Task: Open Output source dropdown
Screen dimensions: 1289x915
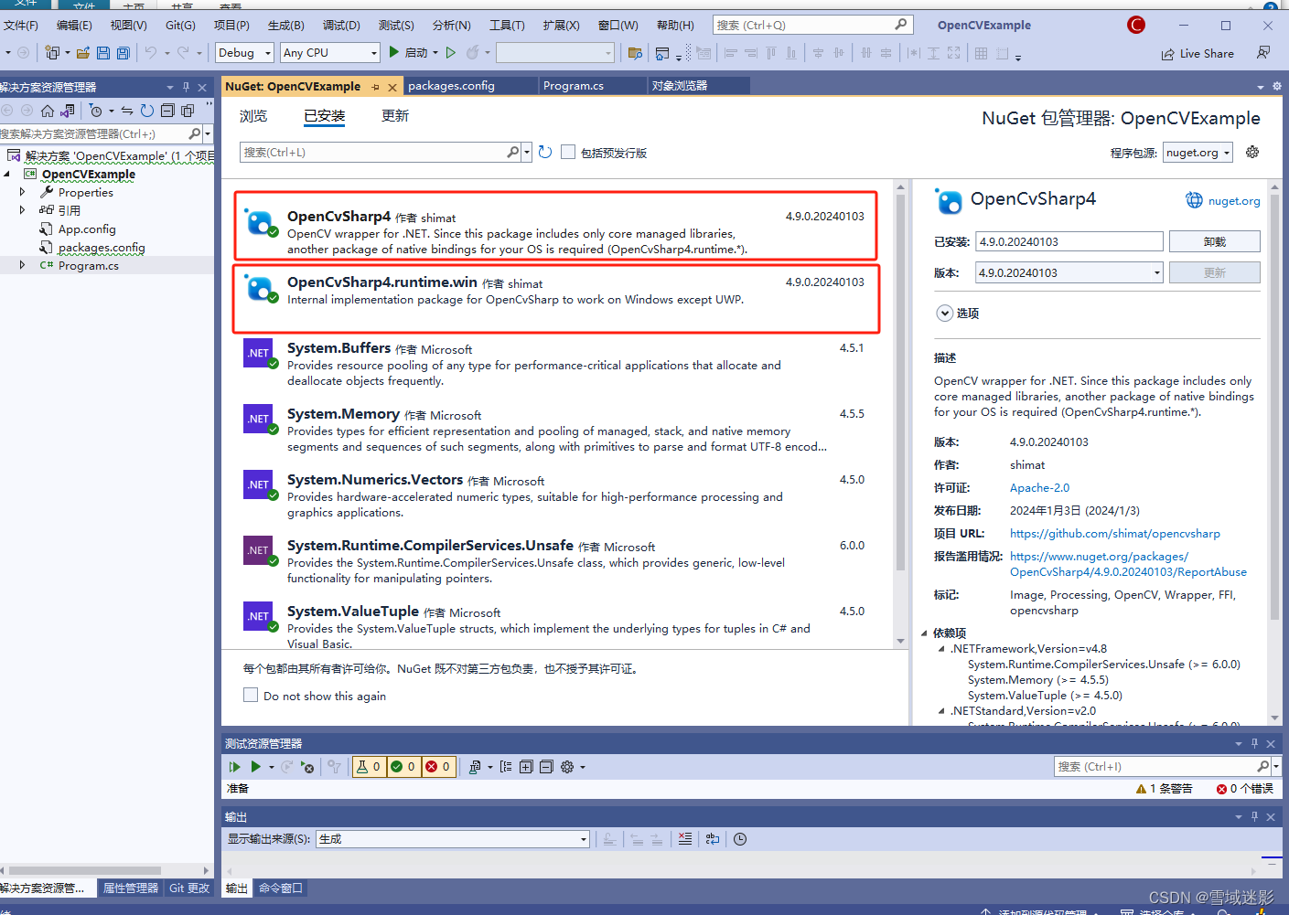Action: 452,839
